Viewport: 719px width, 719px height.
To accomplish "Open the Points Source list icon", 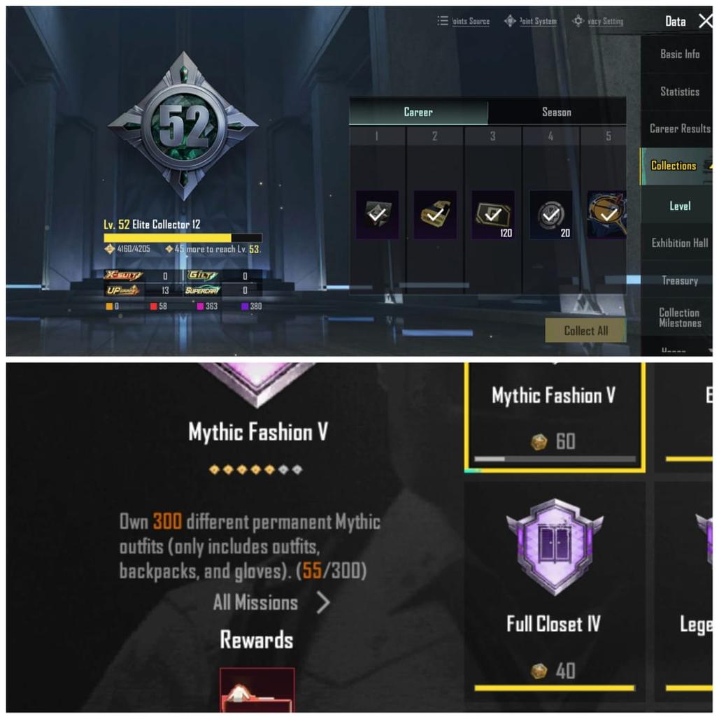I will coord(443,21).
